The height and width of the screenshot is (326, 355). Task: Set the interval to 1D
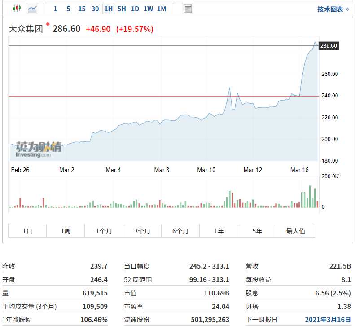[x=135, y=9]
